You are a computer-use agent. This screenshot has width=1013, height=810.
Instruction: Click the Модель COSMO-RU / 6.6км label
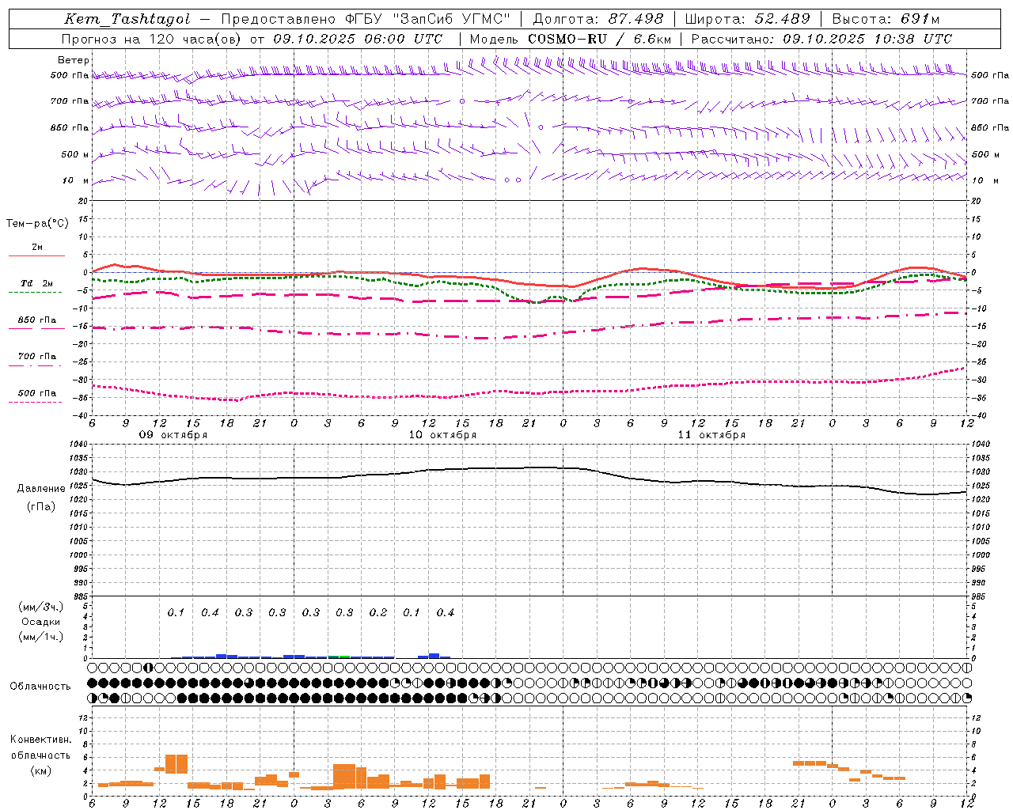[571, 39]
